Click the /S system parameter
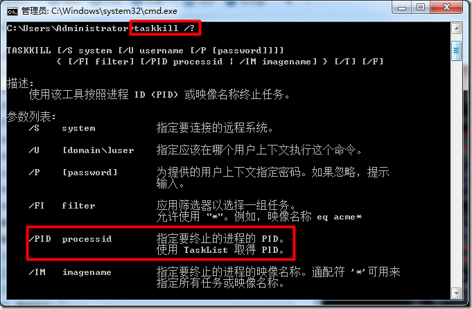The width and height of the screenshot is (472, 309). pyautogui.click(x=62, y=128)
